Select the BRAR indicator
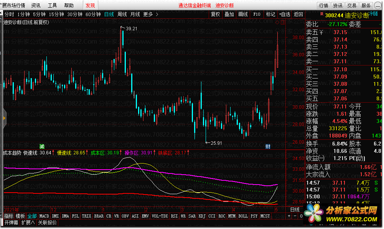The height and width of the screenshot is (229, 384). pyautogui.click(x=99, y=216)
